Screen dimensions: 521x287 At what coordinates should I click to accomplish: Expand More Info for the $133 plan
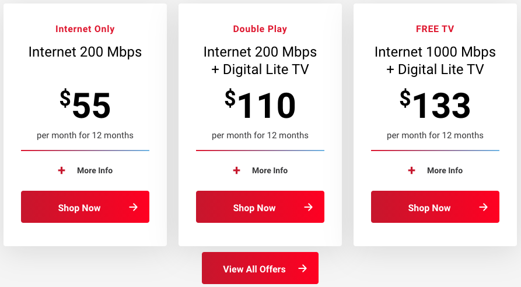pos(435,170)
